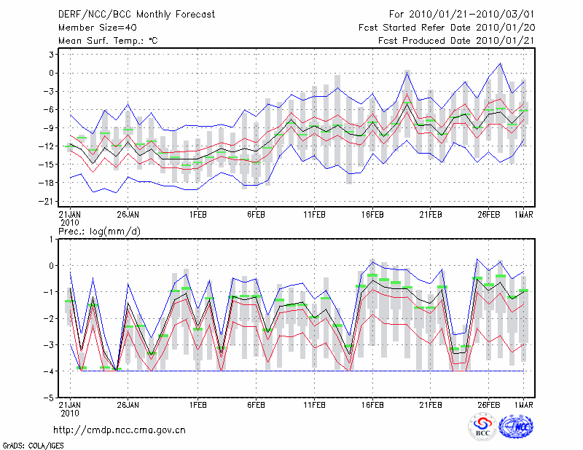Click 26JAN label under the precipitation chart

pyautogui.click(x=128, y=404)
